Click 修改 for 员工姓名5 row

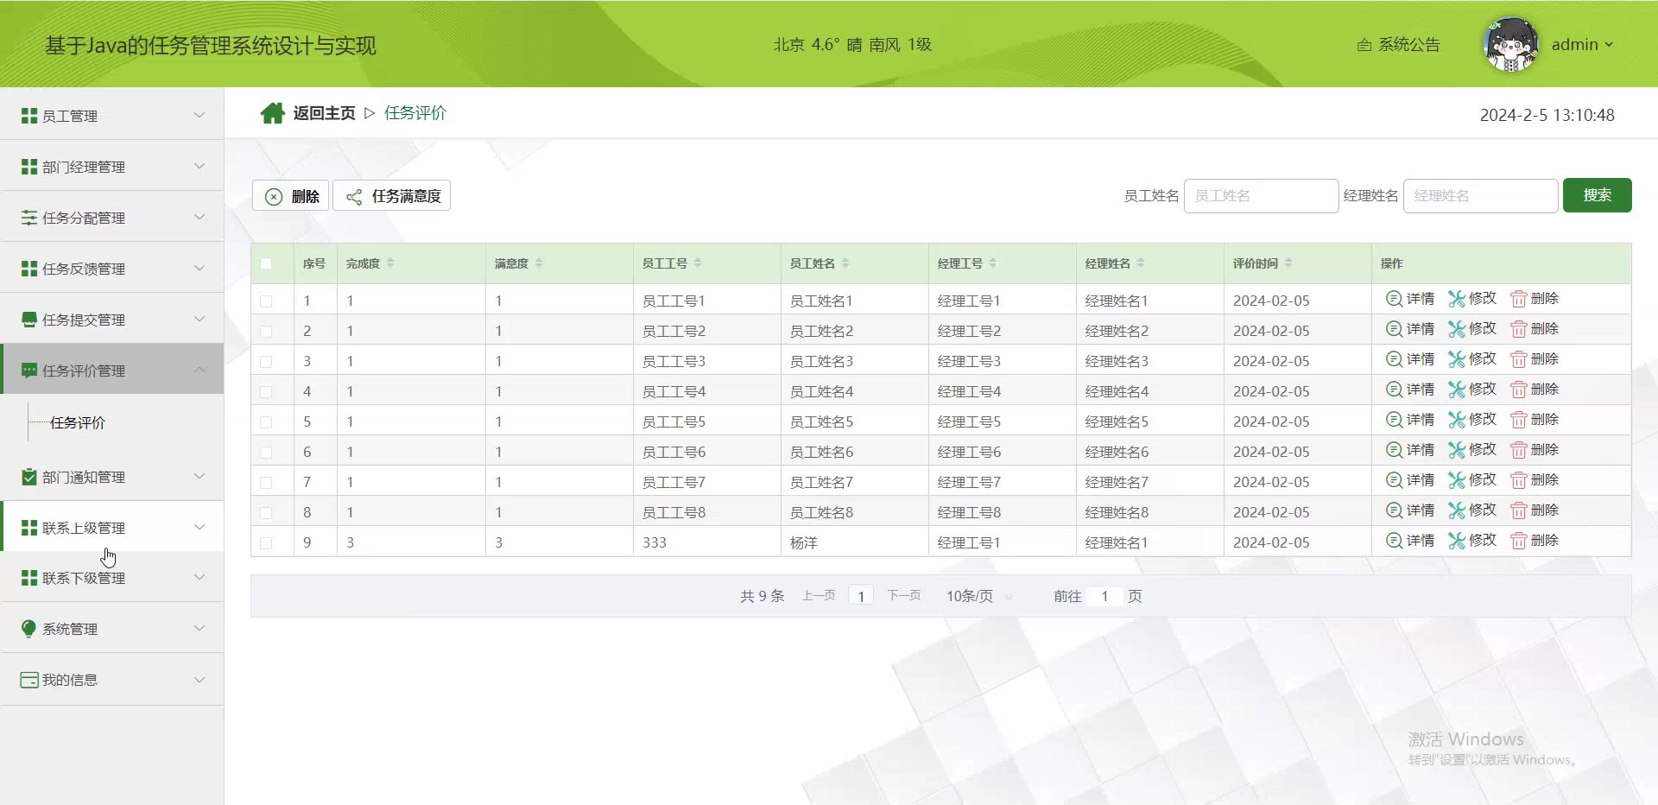point(1472,420)
